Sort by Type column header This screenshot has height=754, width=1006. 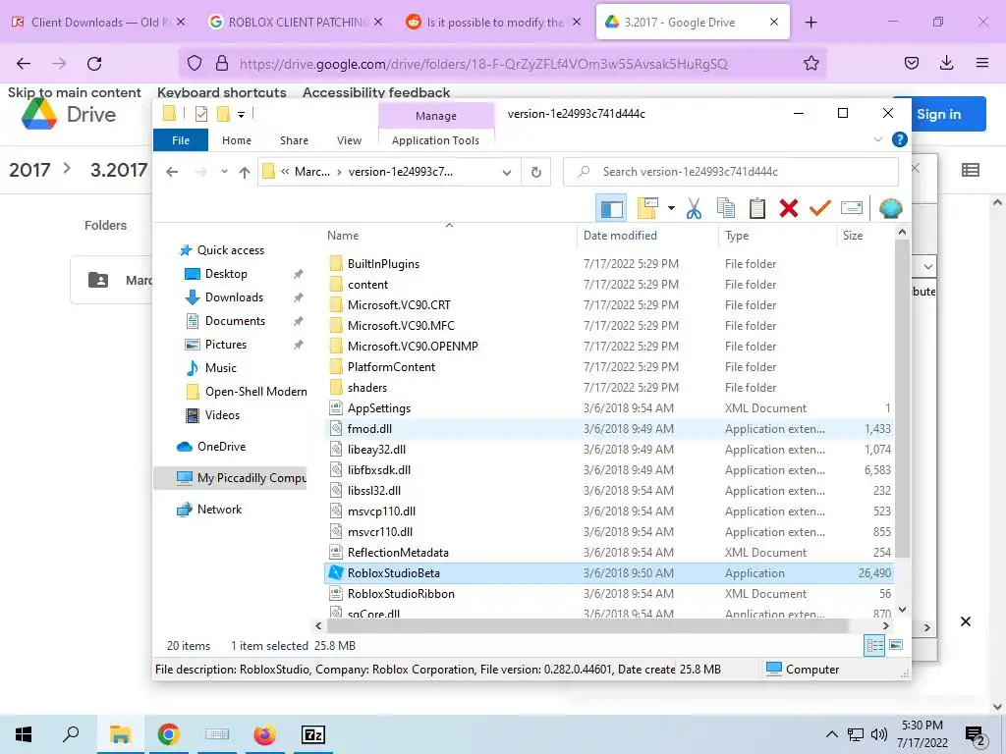point(737,236)
